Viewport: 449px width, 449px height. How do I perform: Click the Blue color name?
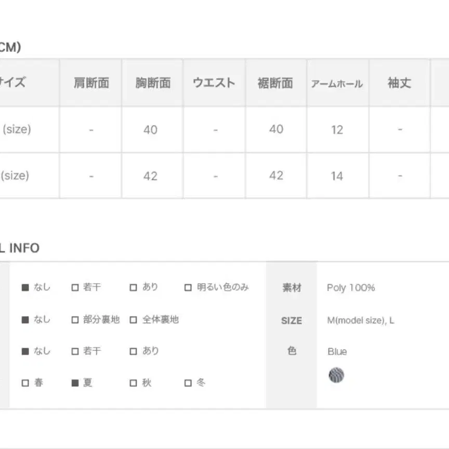tap(337, 352)
